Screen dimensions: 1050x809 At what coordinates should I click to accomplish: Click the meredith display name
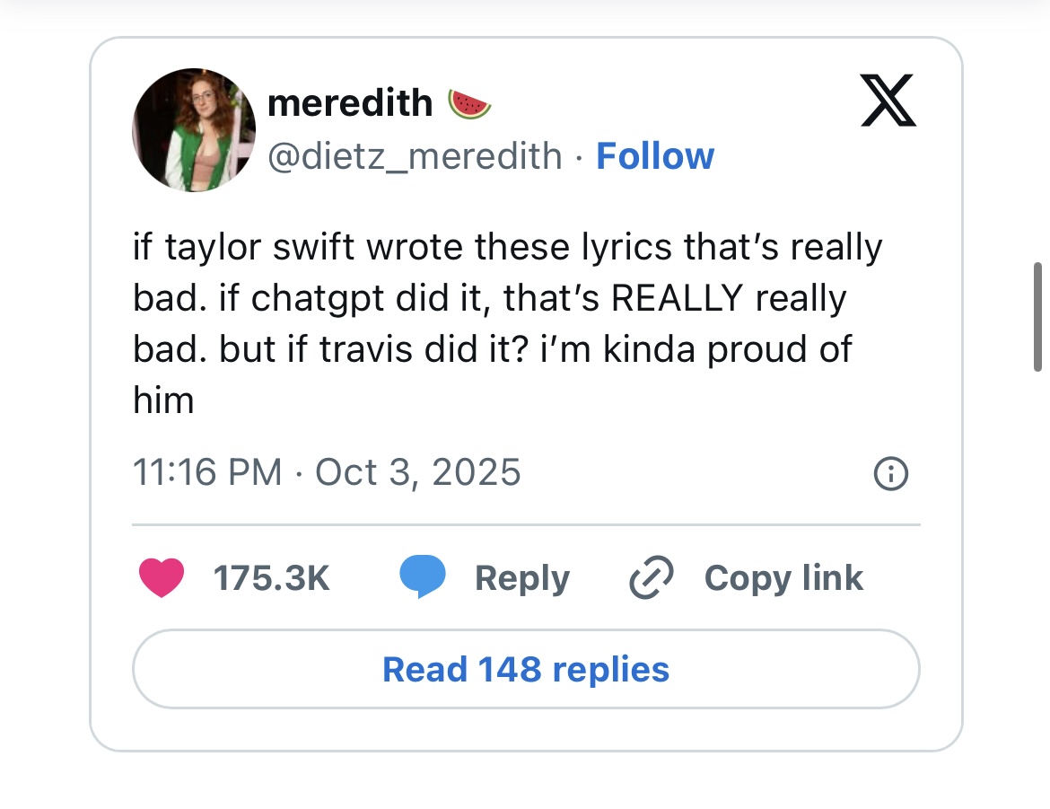click(x=350, y=103)
